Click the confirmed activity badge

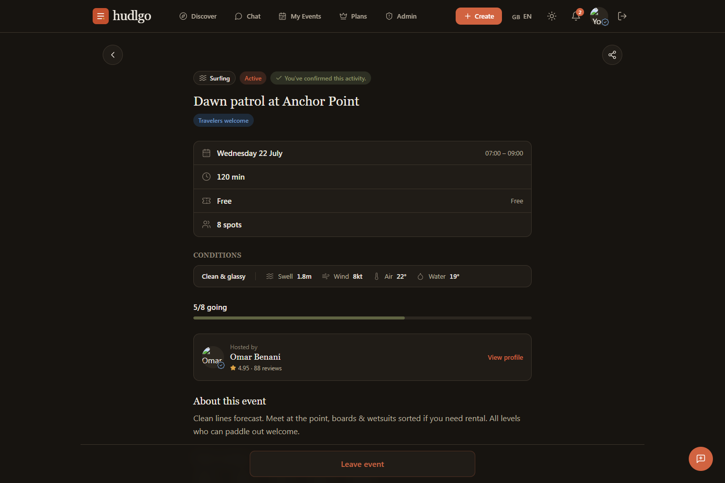pos(321,78)
